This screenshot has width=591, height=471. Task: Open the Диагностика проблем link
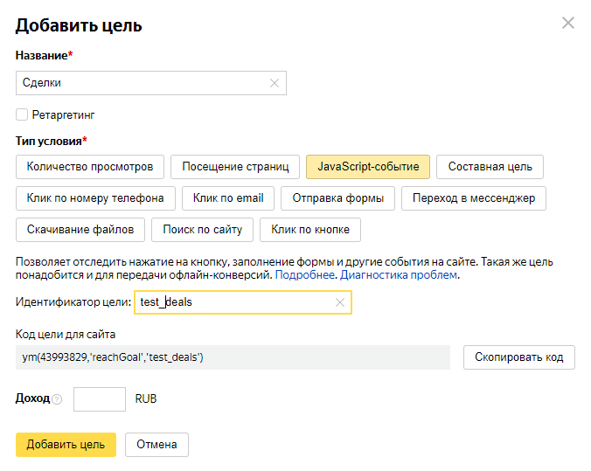[x=398, y=275]
